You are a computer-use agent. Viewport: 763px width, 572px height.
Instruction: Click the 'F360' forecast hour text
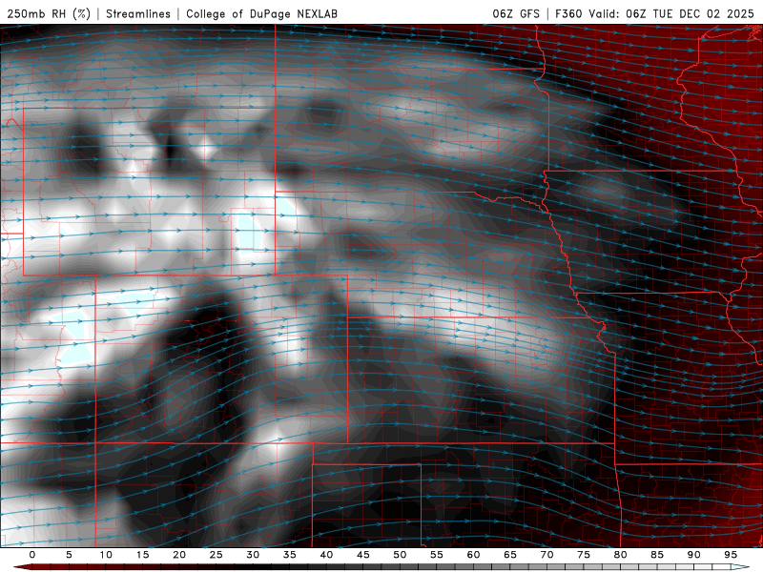click(x=568, y=13)
